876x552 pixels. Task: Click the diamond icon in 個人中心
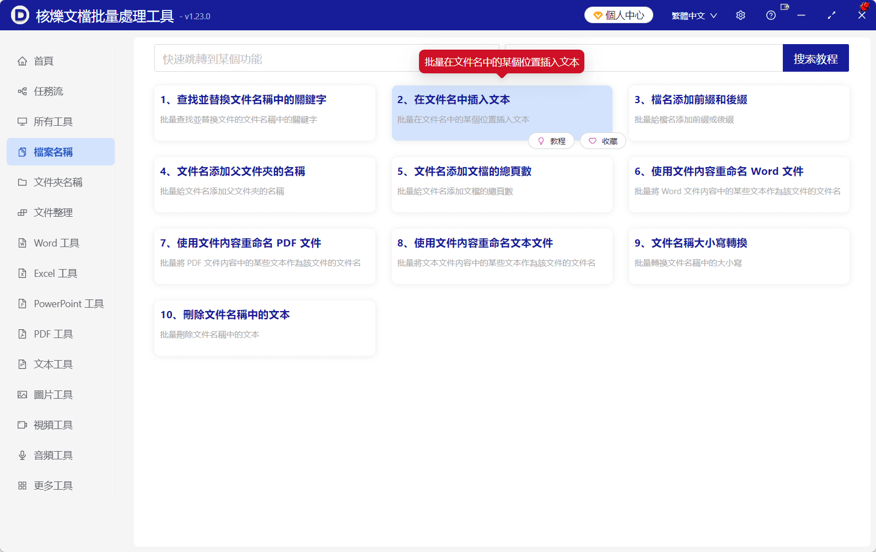(598, 15)
